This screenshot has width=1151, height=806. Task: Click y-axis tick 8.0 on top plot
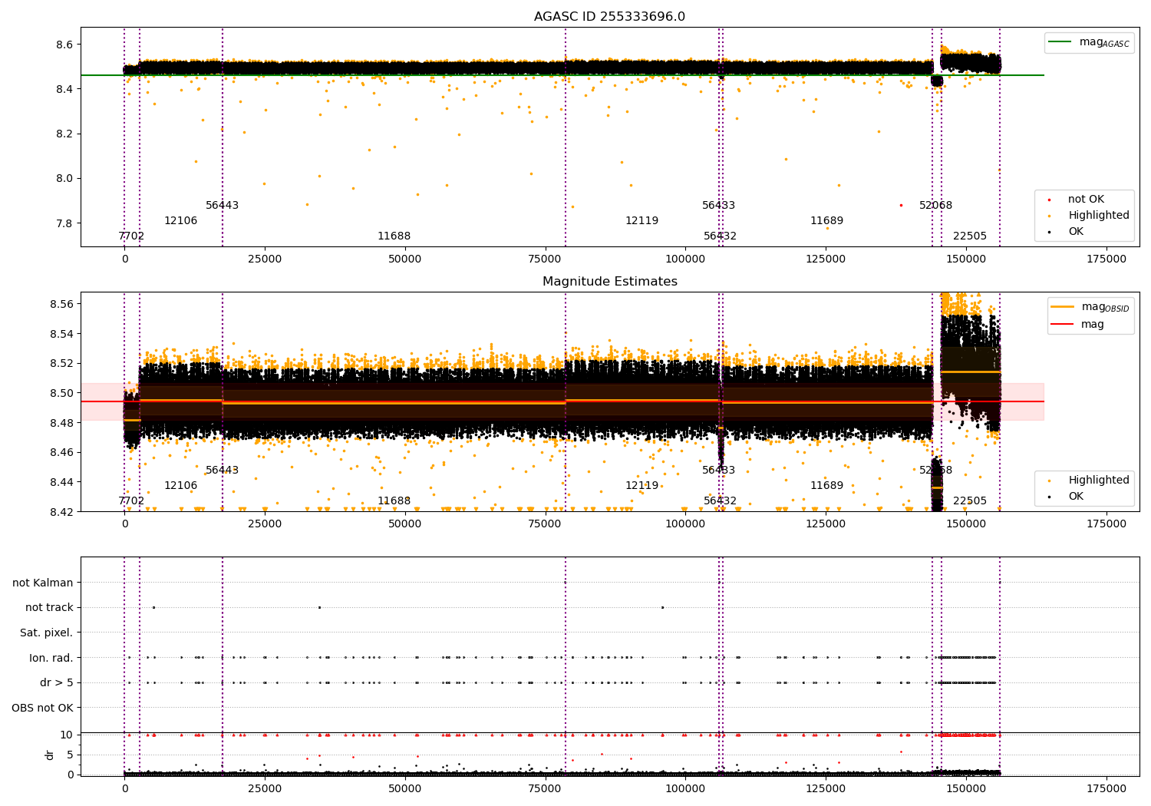pyautogui.click(x=64, y=178)
